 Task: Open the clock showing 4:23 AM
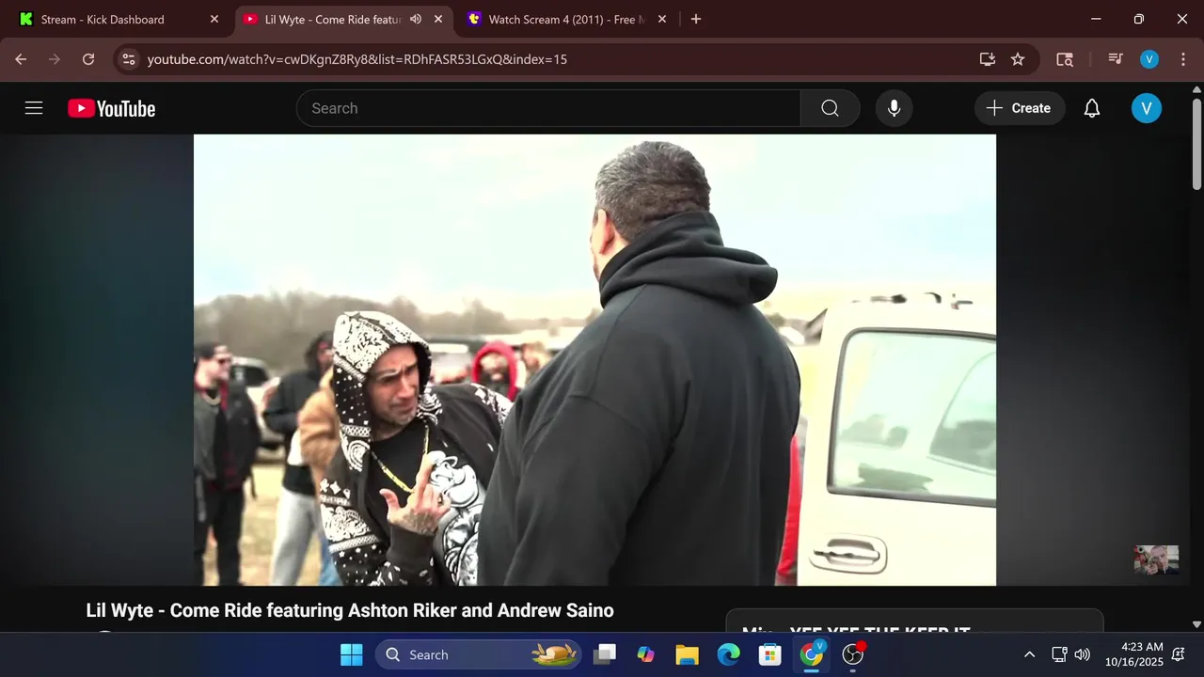1133,654
